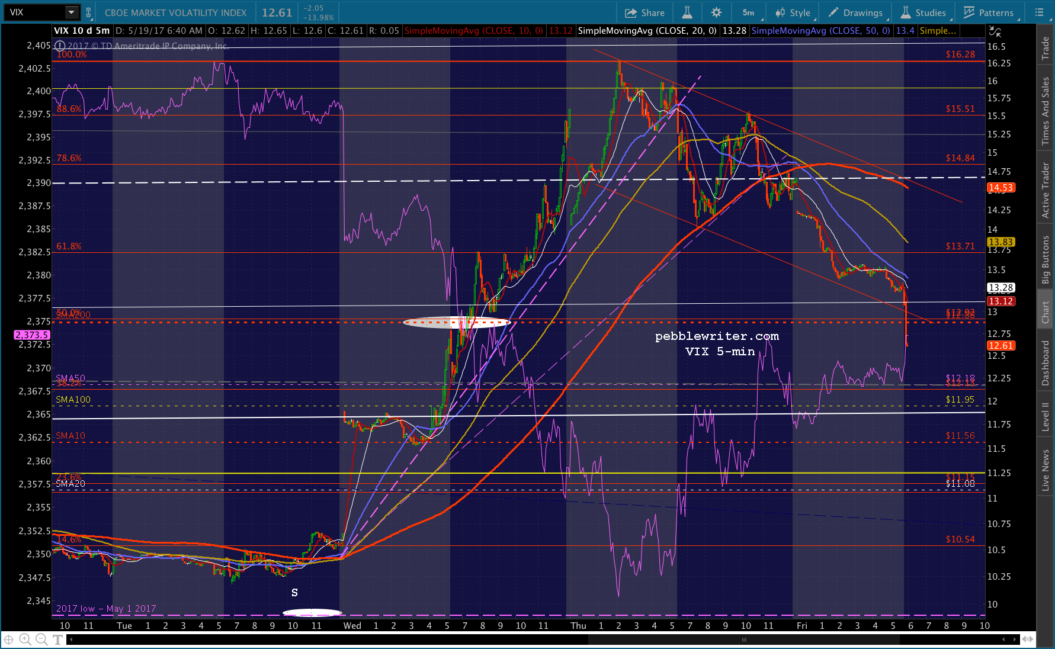
Task: Open the VIX symbol dropdown arrow
Action: [71, 12]
